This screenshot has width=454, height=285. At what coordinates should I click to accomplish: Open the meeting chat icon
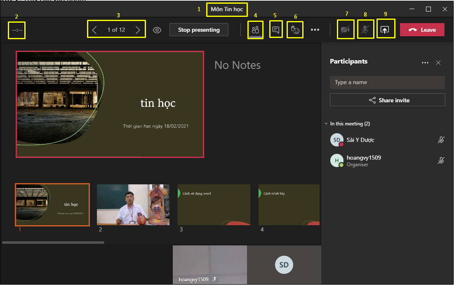[276, 30]
